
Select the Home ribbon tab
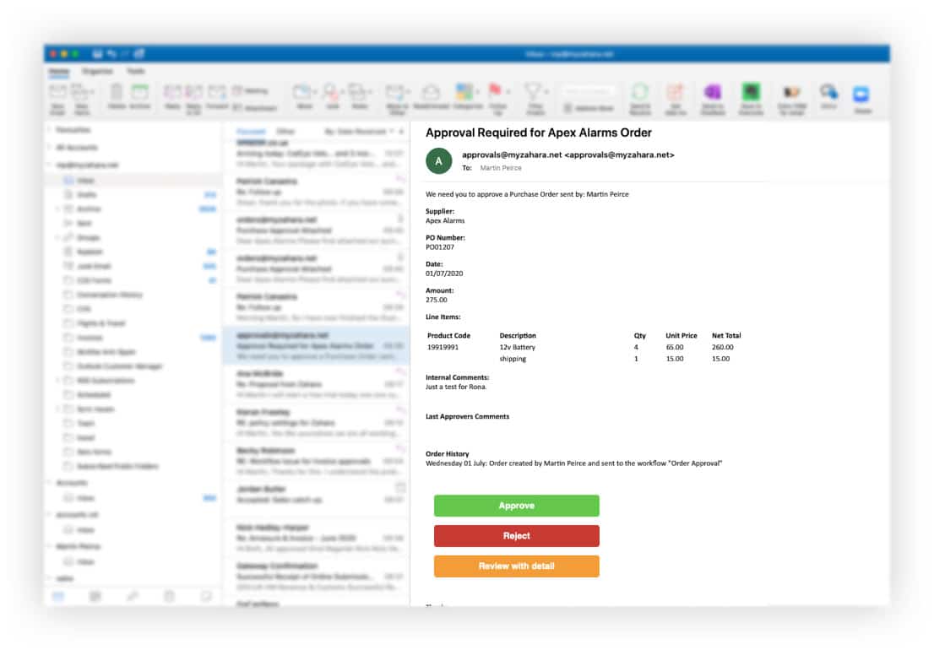[x=58, y=72]
